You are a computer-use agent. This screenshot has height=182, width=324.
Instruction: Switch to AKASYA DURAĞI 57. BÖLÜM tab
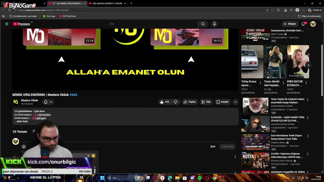pyautogui.click(x=107, y=4)
